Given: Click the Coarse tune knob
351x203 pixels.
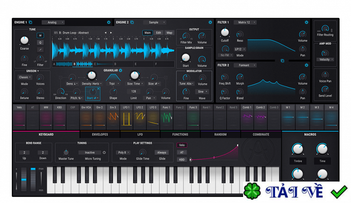Looking at the screenshot, I should click(25, 41).
